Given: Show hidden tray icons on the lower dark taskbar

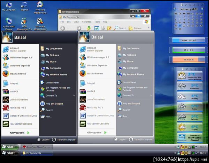Looking at the screenshot, I should pyautogui.click(x=175, y=153).
